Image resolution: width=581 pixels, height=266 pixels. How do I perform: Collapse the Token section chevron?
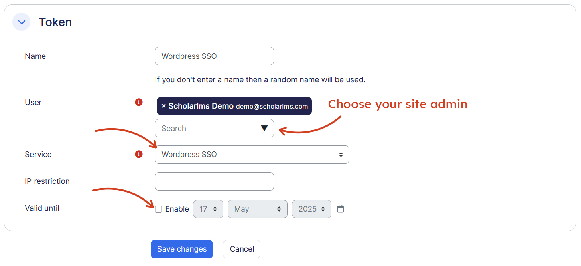[x=22, y=22]
